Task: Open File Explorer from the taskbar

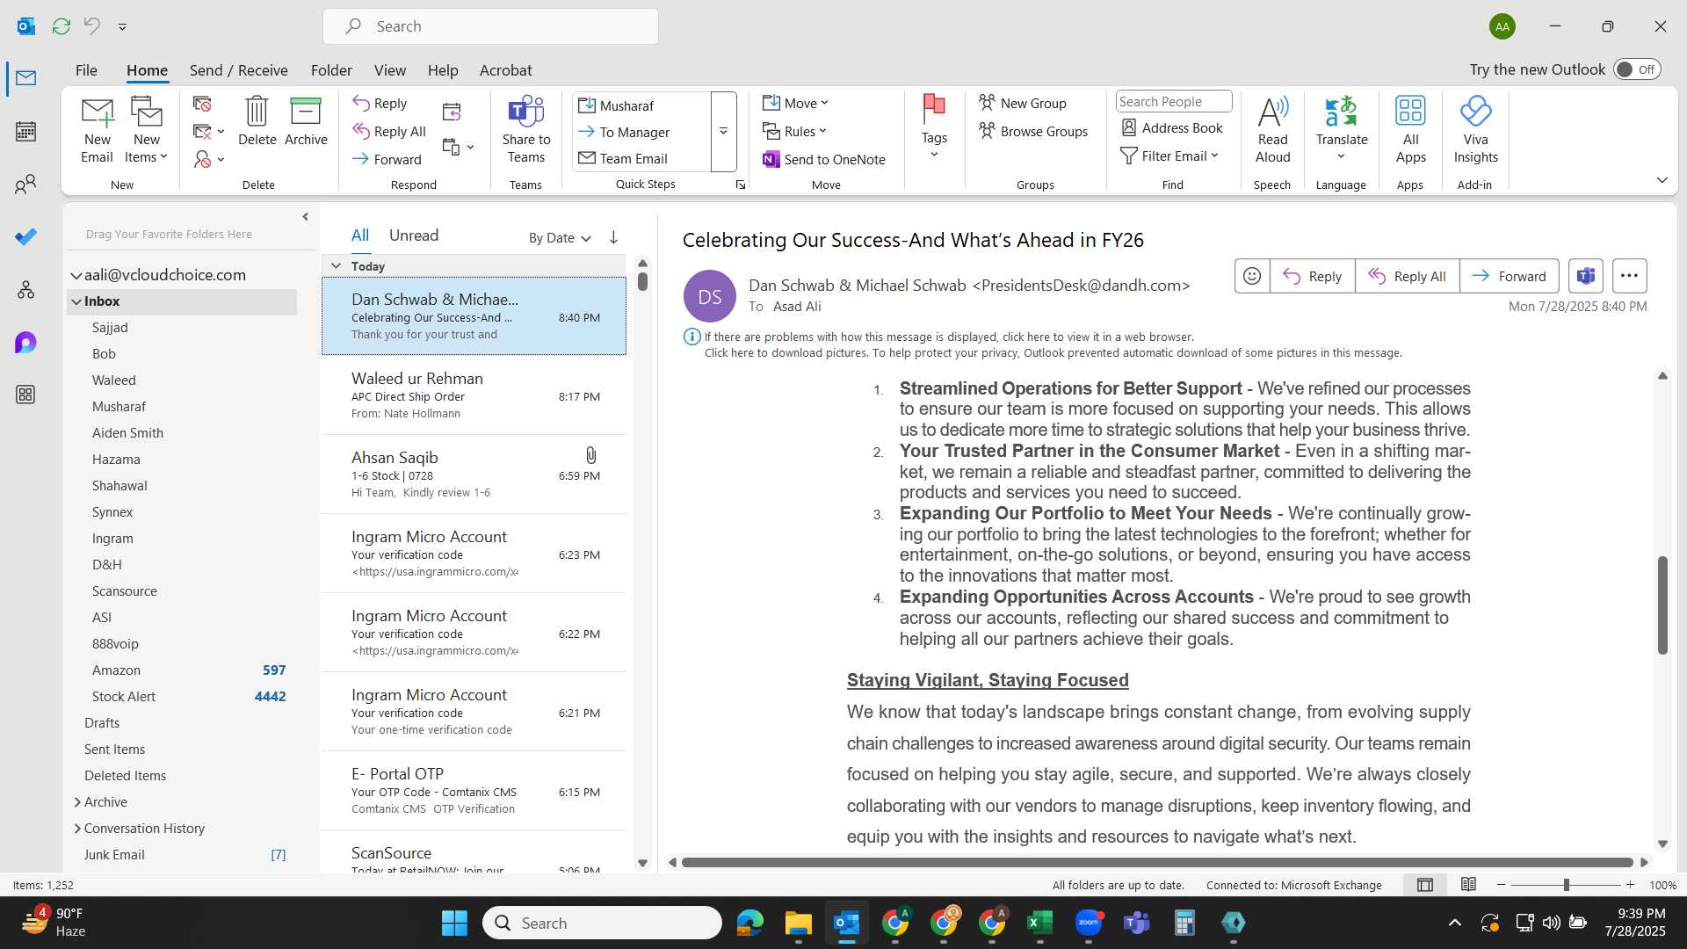Action: [798, 923]
